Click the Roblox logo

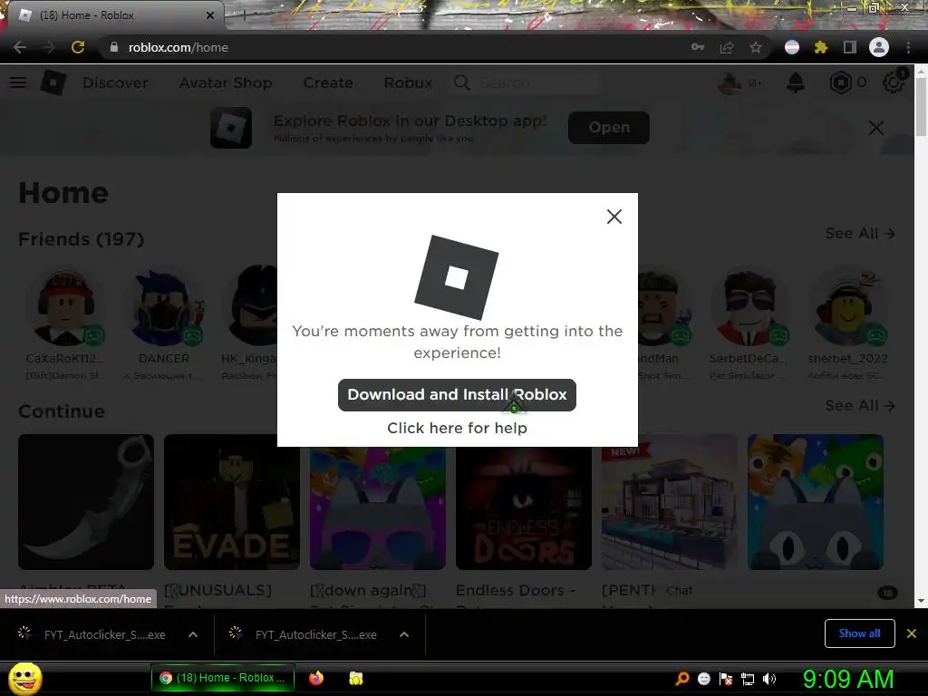[53, 82]
